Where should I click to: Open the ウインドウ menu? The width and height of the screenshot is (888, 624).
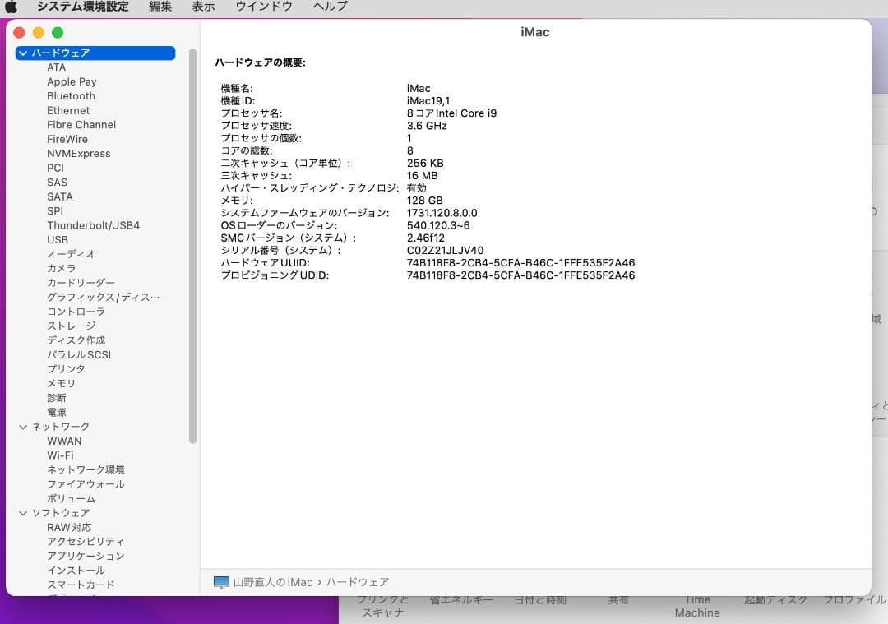point(264,6)
